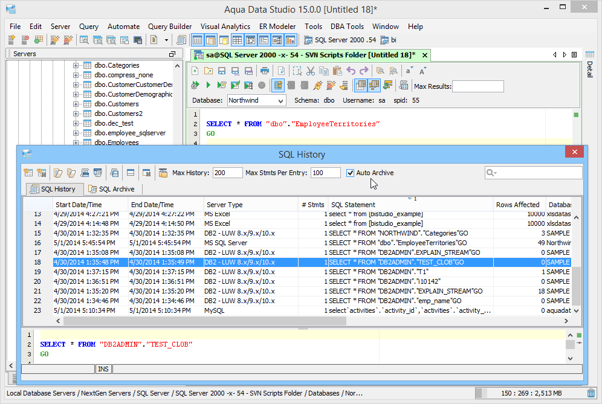Screen dimensions: 602x404
Task: Toggle the window-with-orange-panel layout button
Action: coord(210,40)
